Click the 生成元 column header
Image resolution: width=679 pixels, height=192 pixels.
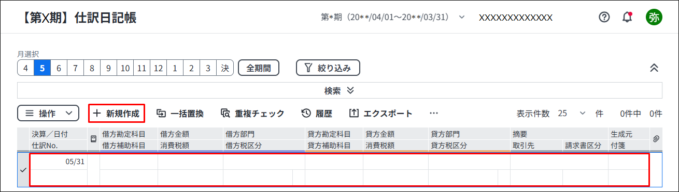click(621, 134)
